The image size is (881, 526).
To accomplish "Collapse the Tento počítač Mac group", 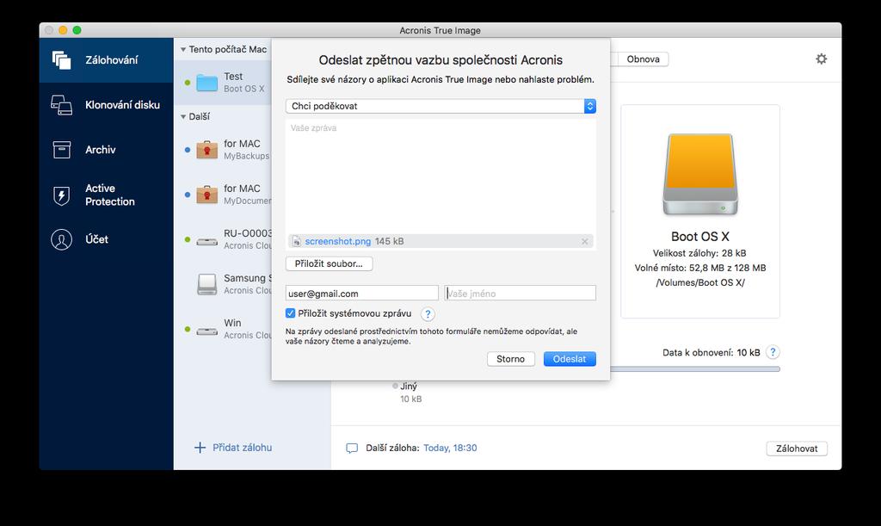I will click(x=183, y=49).
